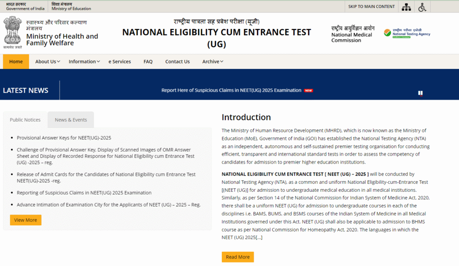Open Provisional Answer Keys for NEET(UG)-2025 notice
The width and height of the screenshot is (459, 266).
pyautogui.click(x=64, y=138)
